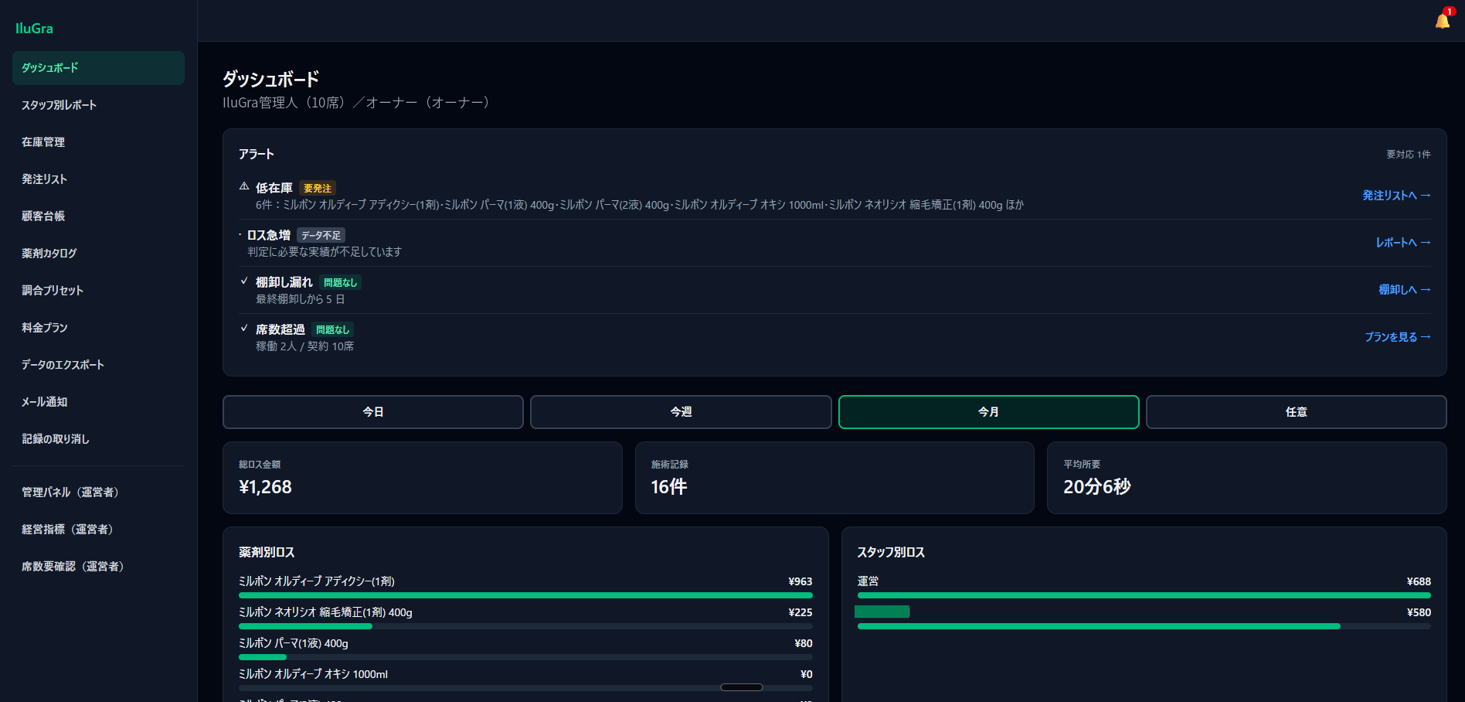Navigate to 調合プリセット

point(98,291)
